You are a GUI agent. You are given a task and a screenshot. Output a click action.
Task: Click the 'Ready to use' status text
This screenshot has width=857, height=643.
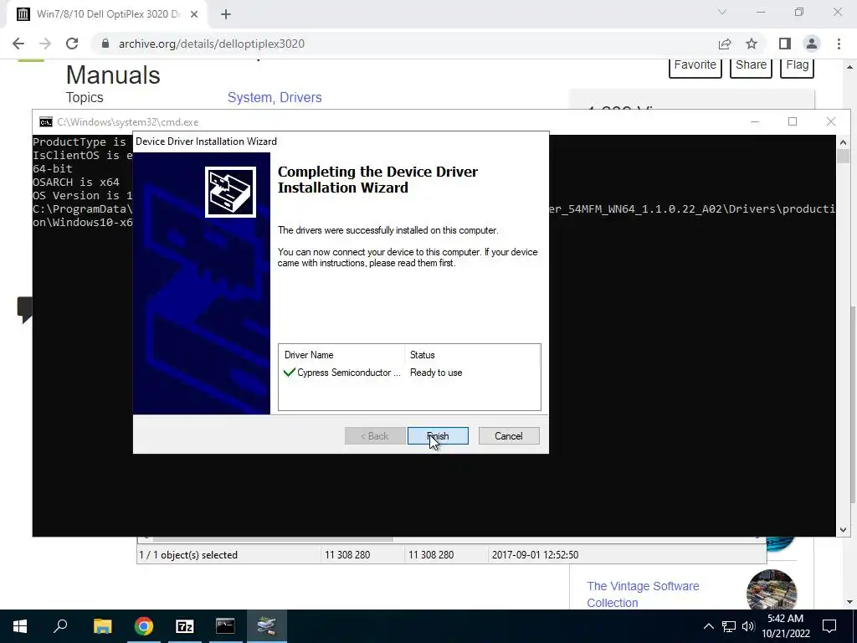point(436,373)
